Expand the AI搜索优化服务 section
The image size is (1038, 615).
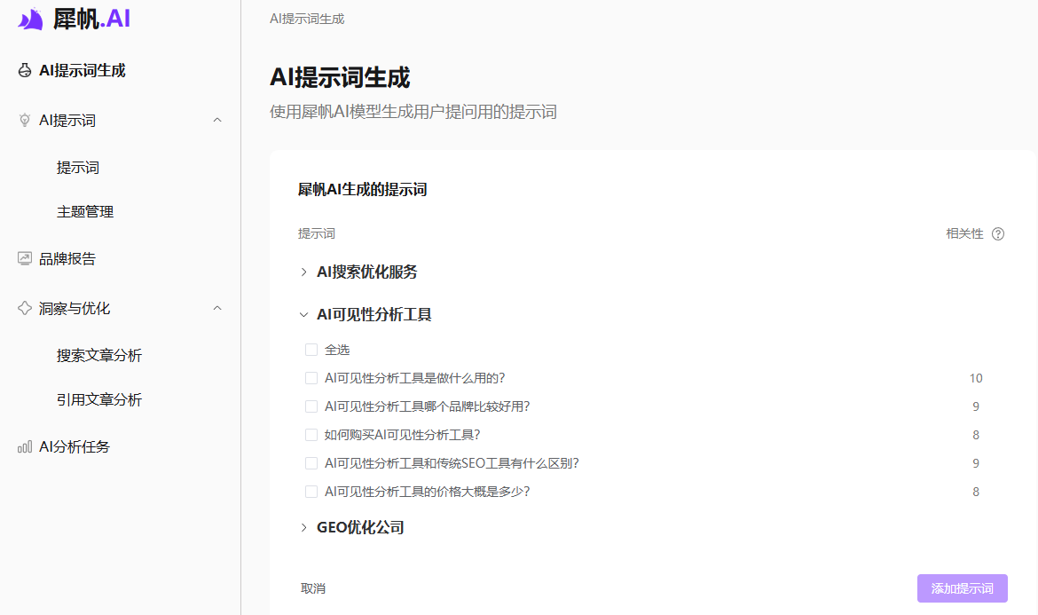(303, 272)
